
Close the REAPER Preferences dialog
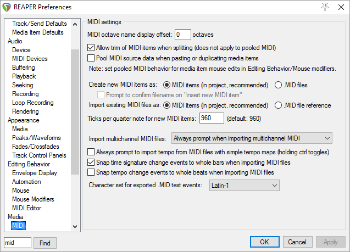[341, 7]
